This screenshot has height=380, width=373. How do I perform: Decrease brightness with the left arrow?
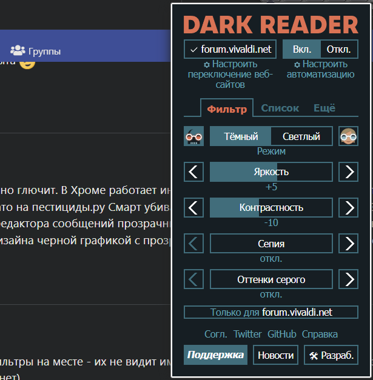[x=193, y=172]
